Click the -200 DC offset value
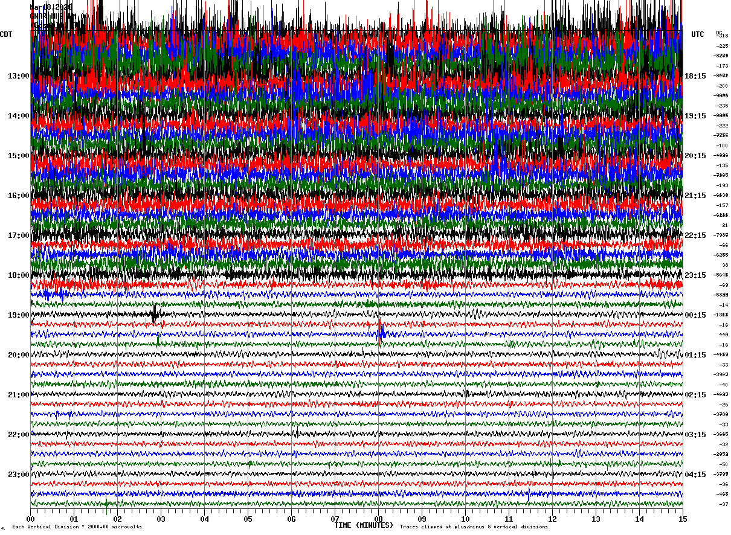Screen dimensions: 731x535 click(722, 86)
